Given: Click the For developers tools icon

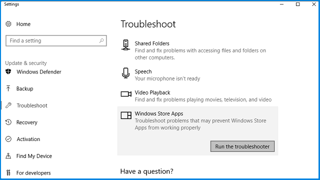Looking at the screenshot, I should click(8, 173).
